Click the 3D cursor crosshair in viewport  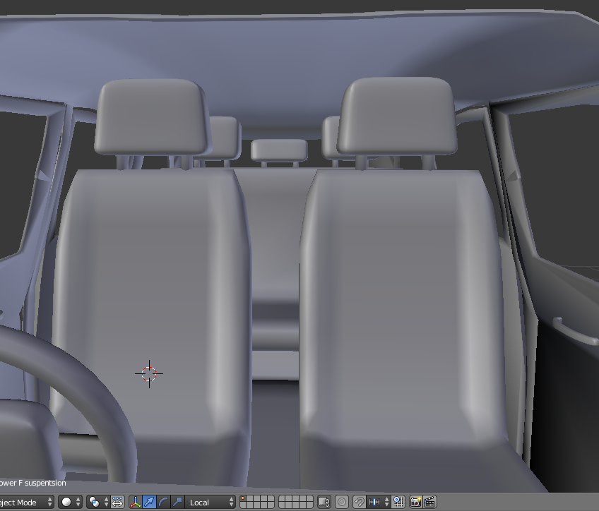(149, 373)
